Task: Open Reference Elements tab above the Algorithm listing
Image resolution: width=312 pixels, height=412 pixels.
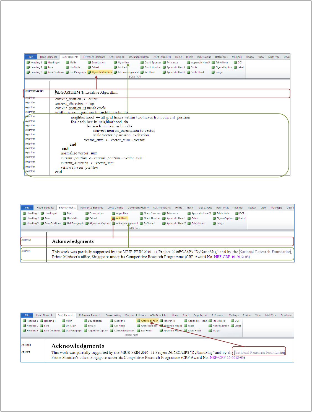Action: 94,57
